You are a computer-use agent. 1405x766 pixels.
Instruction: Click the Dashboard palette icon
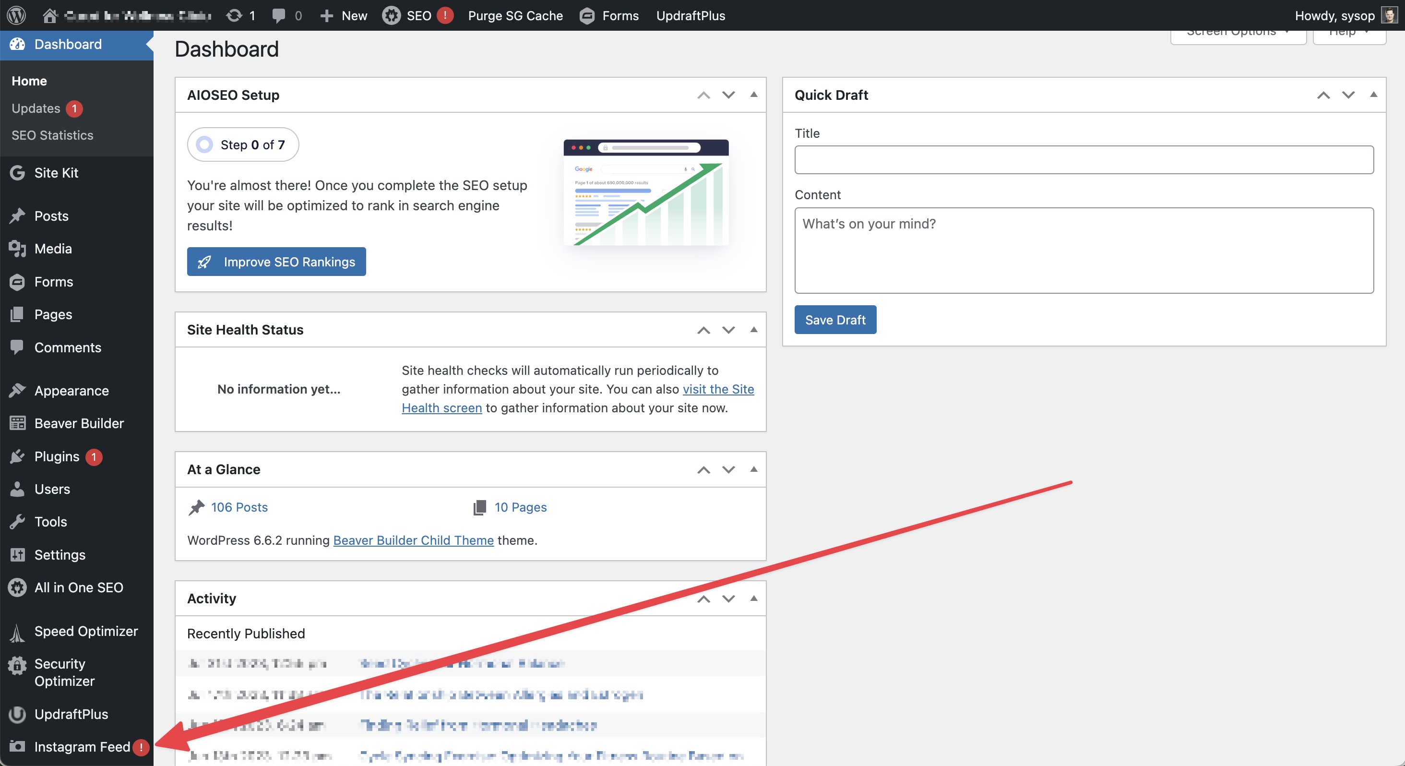(17, 44)
